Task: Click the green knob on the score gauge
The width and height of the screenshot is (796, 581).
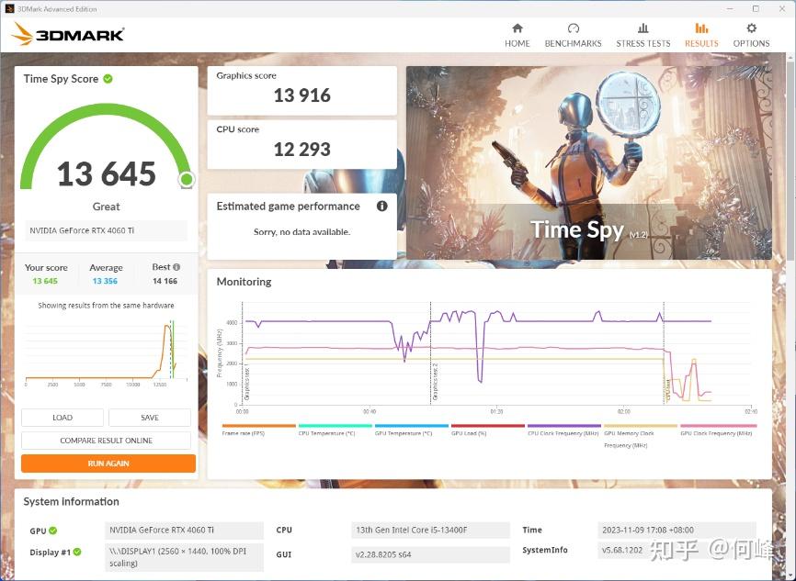Action: (x=187, y=179)
